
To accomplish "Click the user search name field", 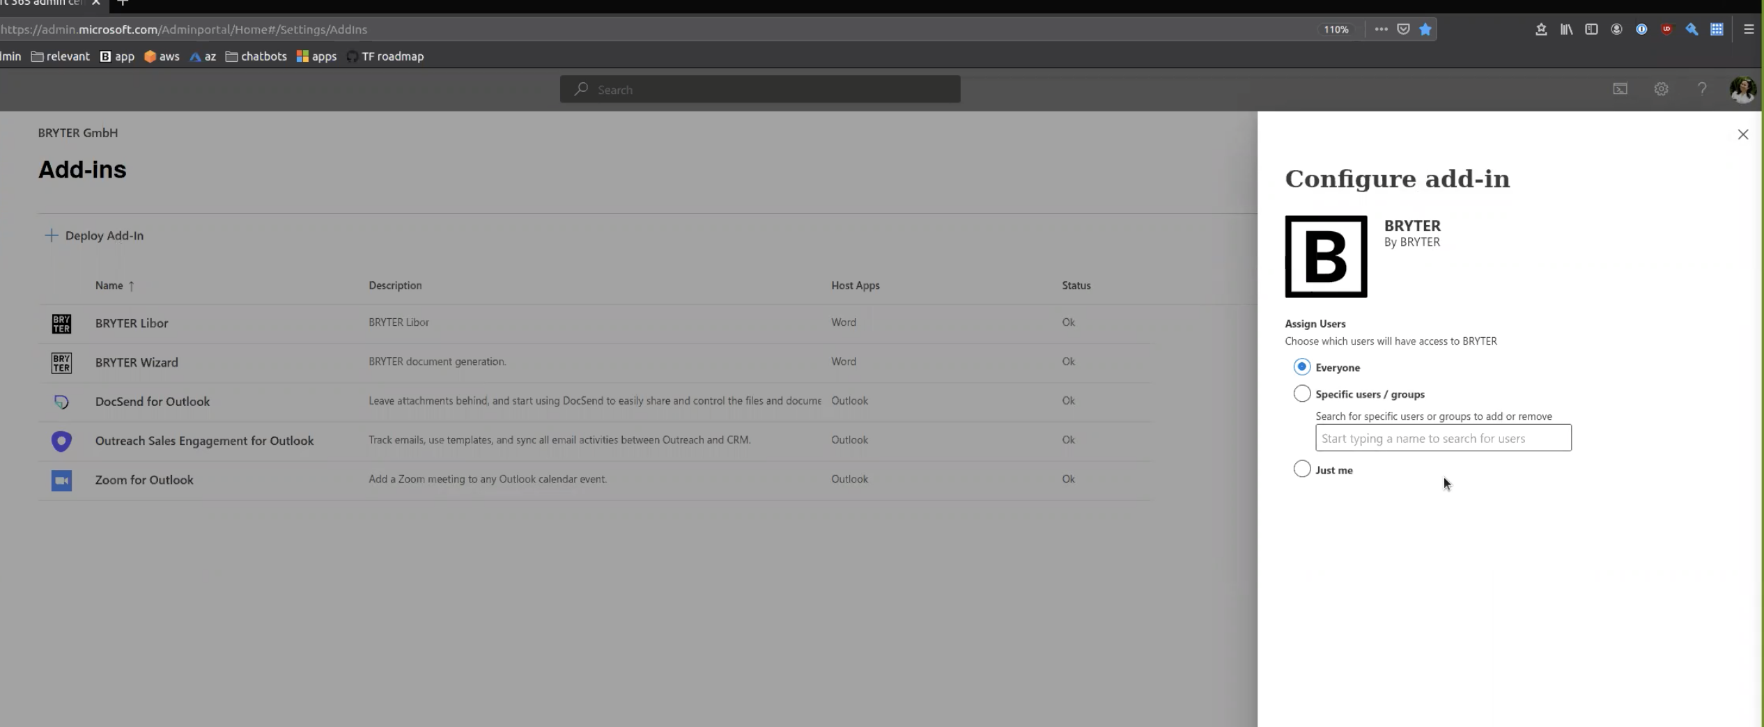I will click(1442, 438).
